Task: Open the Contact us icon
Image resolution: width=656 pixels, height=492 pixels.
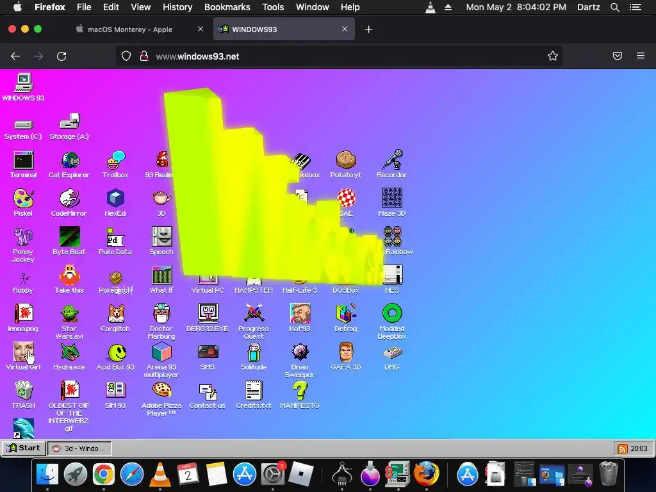Action: [x=208, y=395]
